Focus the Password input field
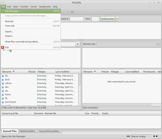 click(x=77, y=19)
